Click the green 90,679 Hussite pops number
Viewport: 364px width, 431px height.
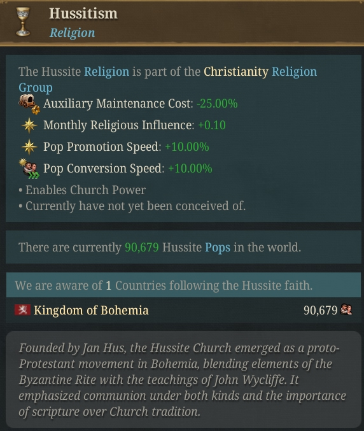[142, 248]
